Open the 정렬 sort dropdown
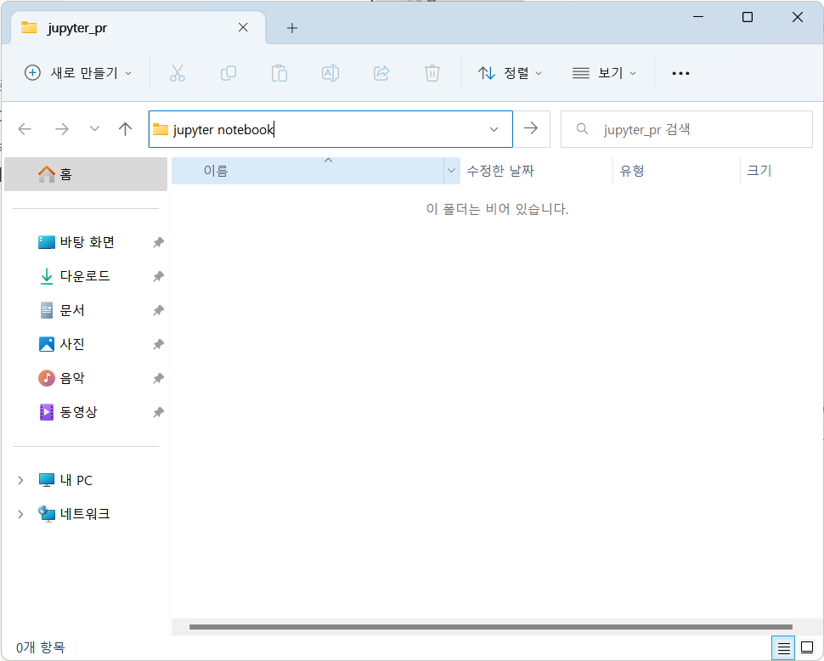The width and height of the screenshot is (824, 661). click(x=511, y=73)
